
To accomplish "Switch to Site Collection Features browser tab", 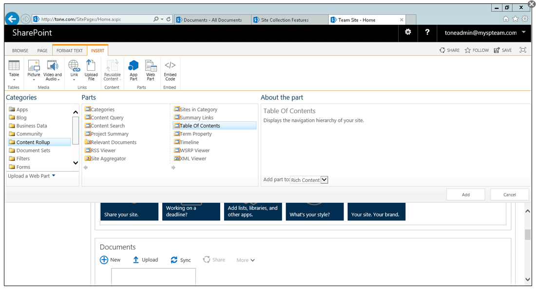I will coord(289,20).
